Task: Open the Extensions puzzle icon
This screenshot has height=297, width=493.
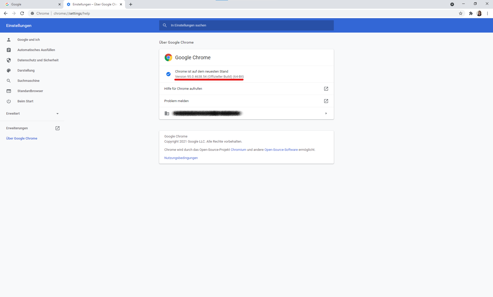Action: point(471,13)
